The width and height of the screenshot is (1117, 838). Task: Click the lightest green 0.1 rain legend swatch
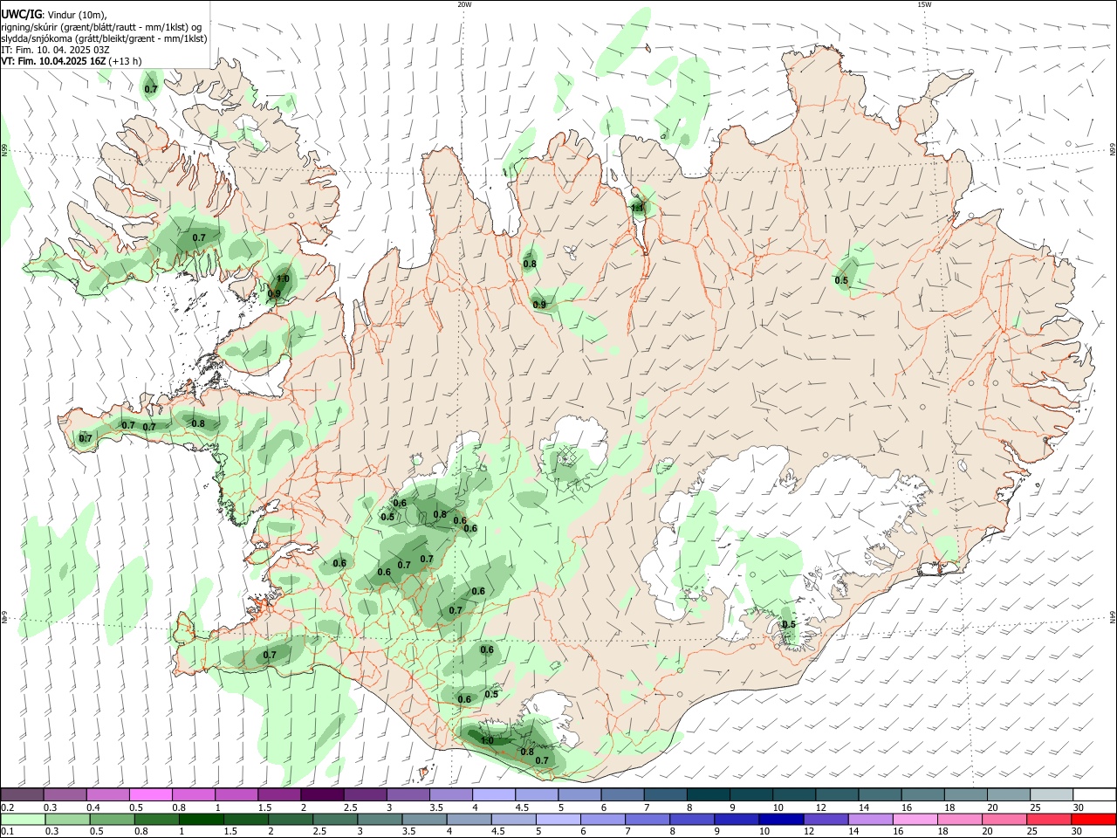(x=23, y=818)
